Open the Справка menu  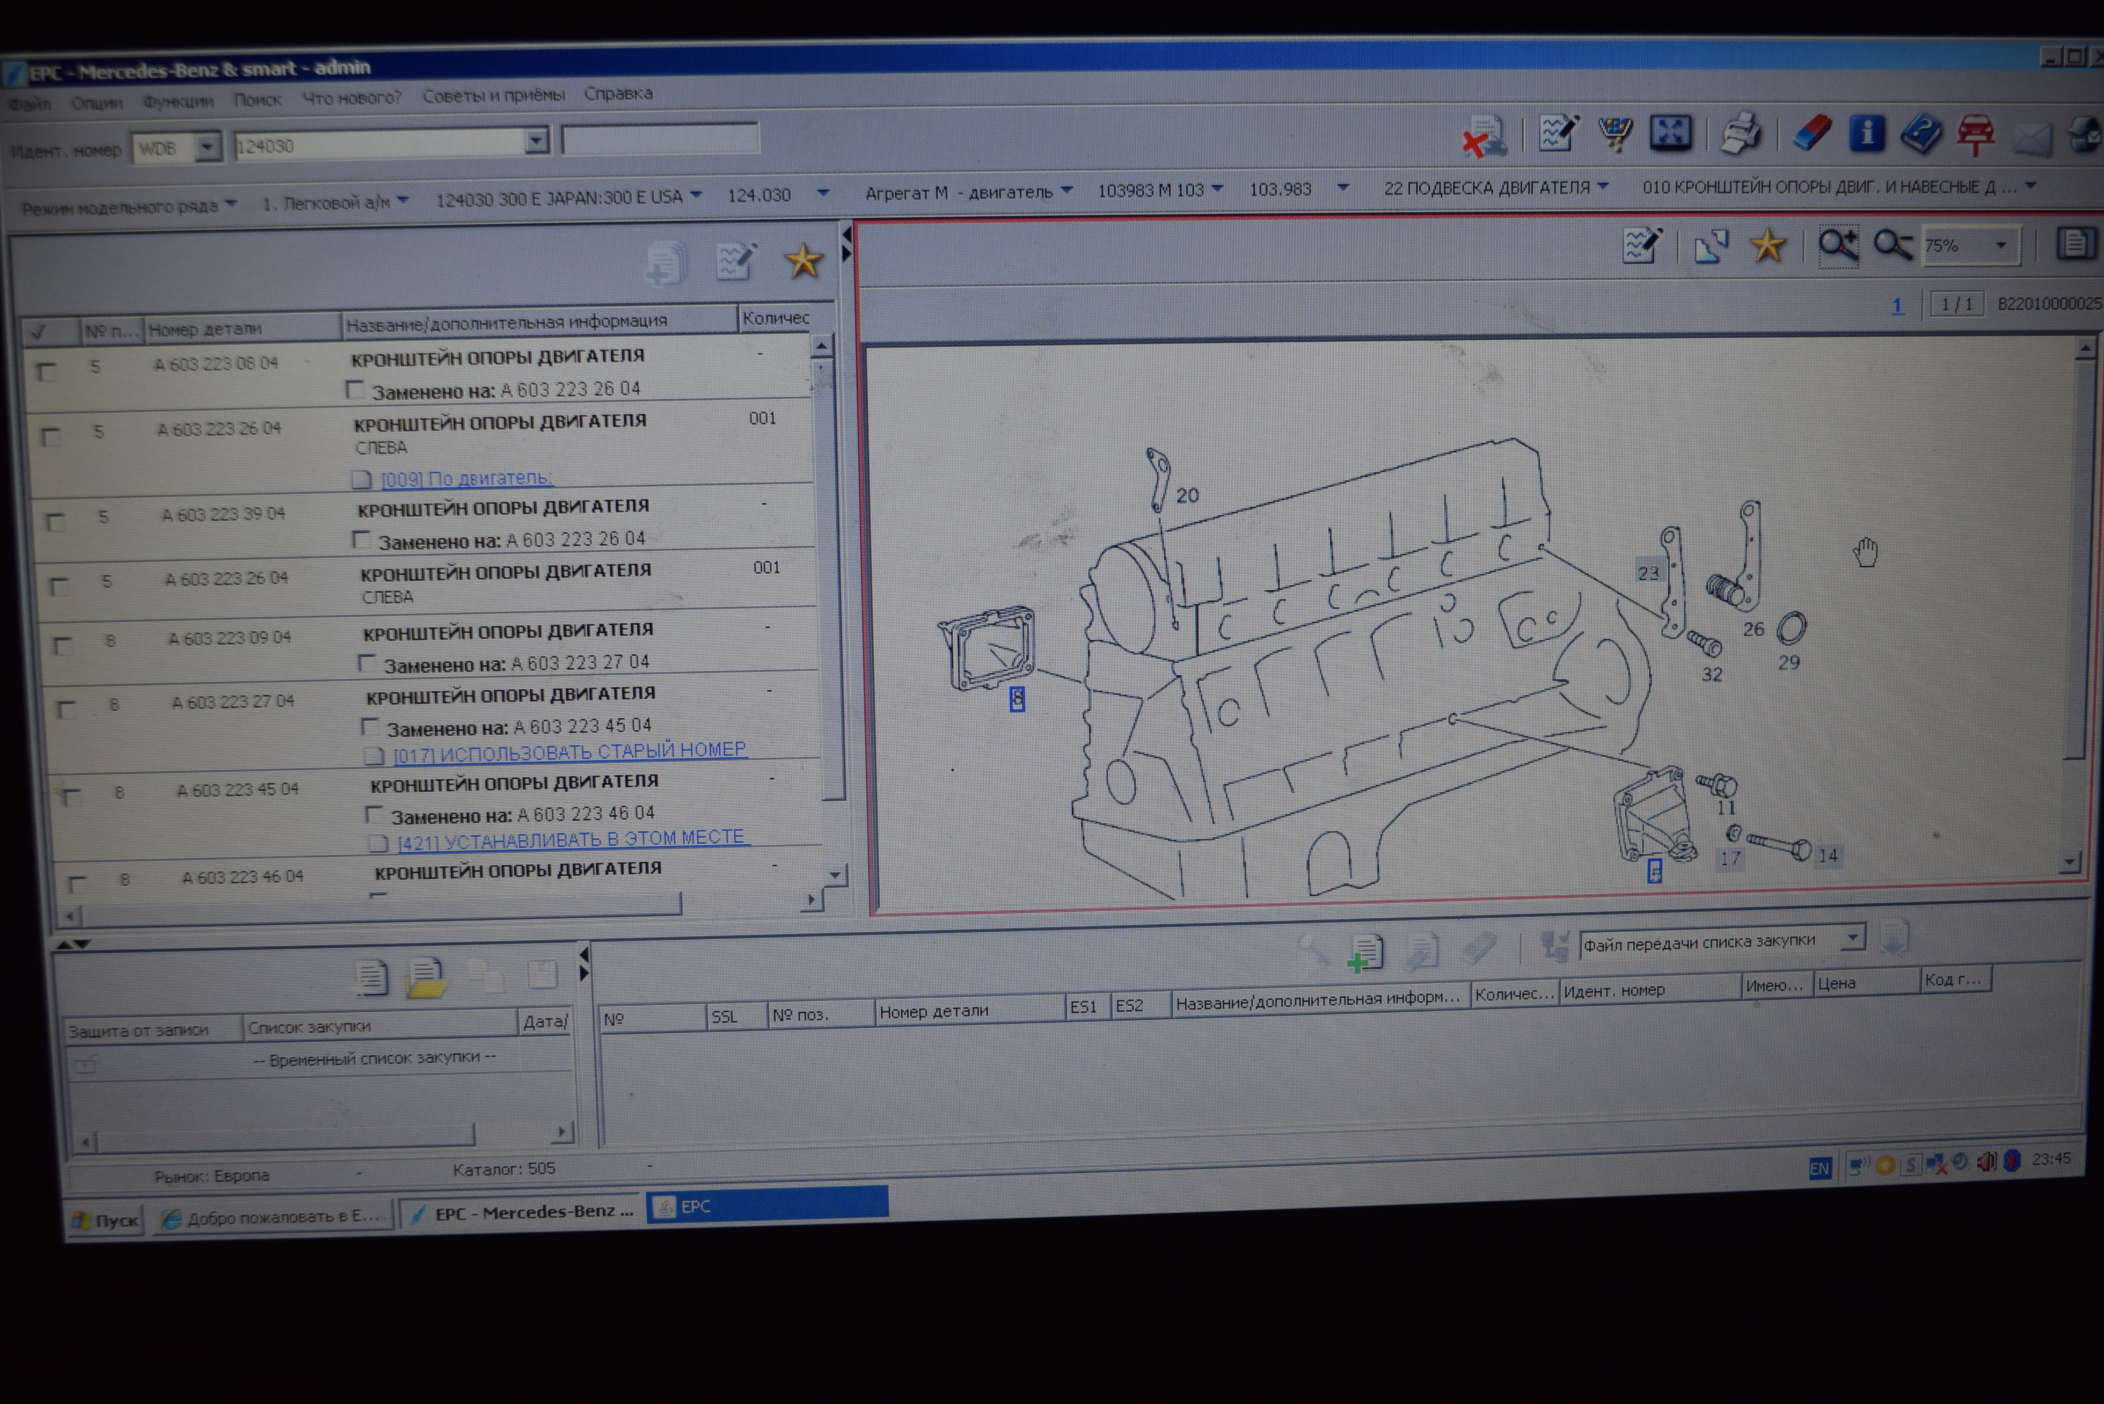tap(618, 93)
